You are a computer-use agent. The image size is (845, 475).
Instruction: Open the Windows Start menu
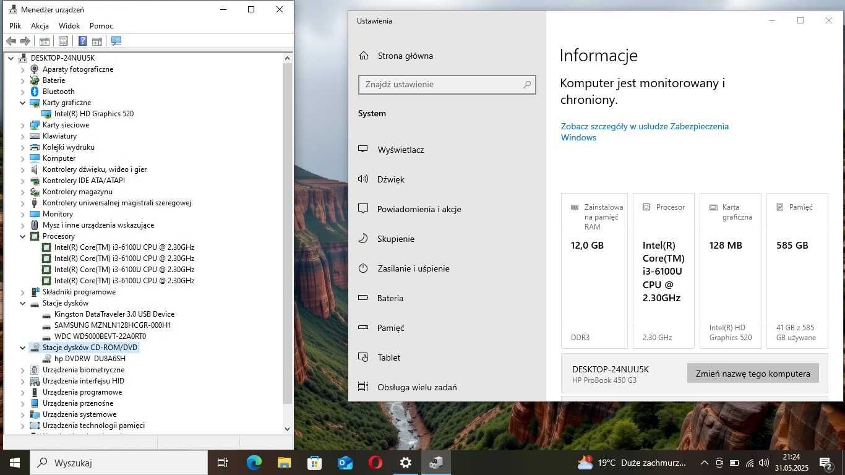click(x=14, y=463)
